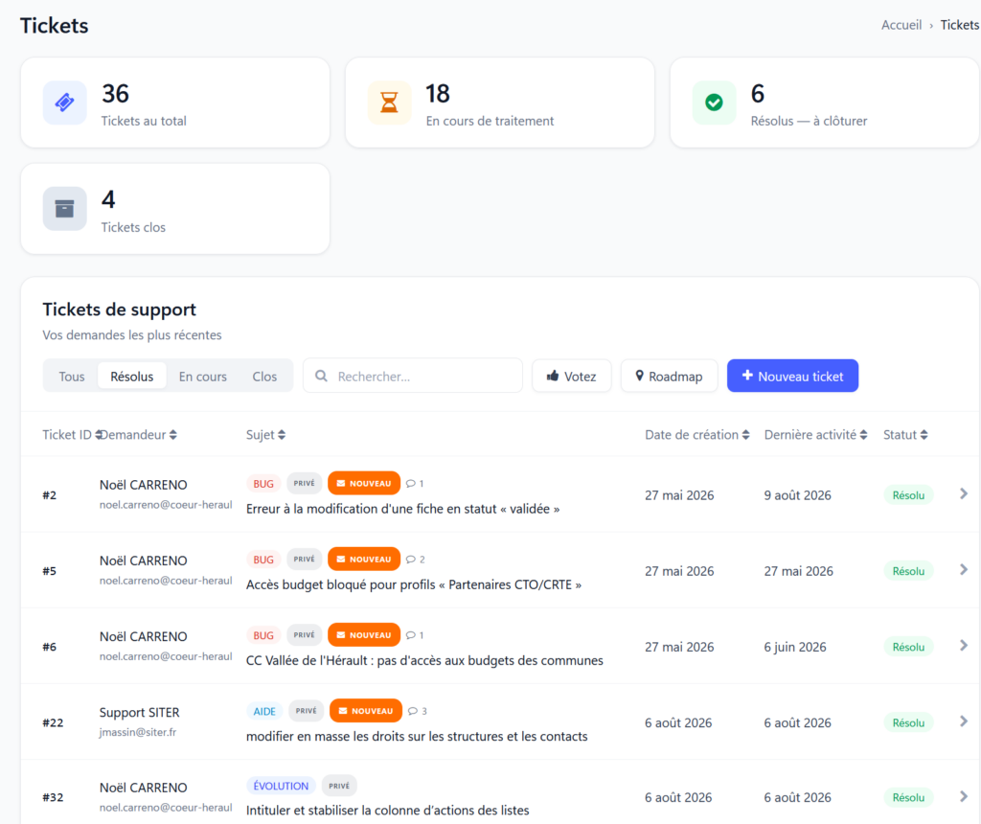Click the BUG tag on ticket #5
The width and height of the screenshot is (981, 824).
coord(263,560)
